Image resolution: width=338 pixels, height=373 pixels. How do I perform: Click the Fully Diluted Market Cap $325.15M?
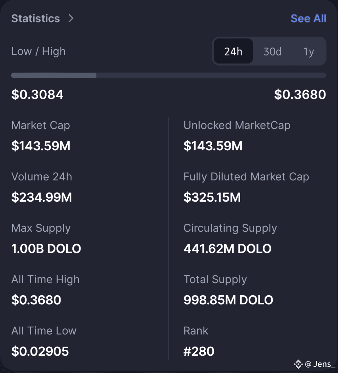[212, 197]
